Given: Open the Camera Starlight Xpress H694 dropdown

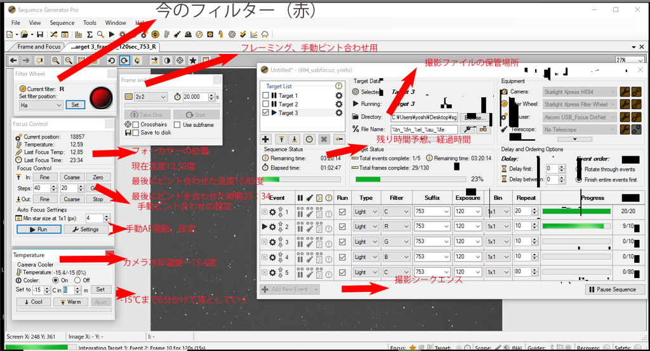Looking at the screenshot, I should (x=580, y=92).
